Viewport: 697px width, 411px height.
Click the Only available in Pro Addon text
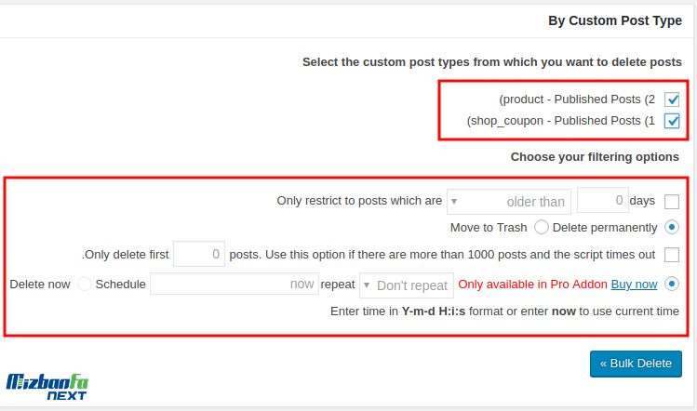coord(532,284)
